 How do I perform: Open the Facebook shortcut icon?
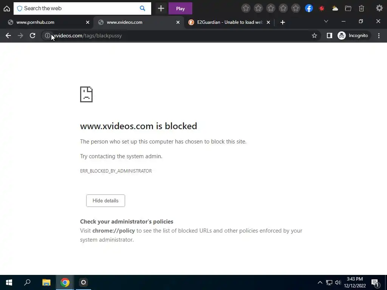[x=309, y=8]
